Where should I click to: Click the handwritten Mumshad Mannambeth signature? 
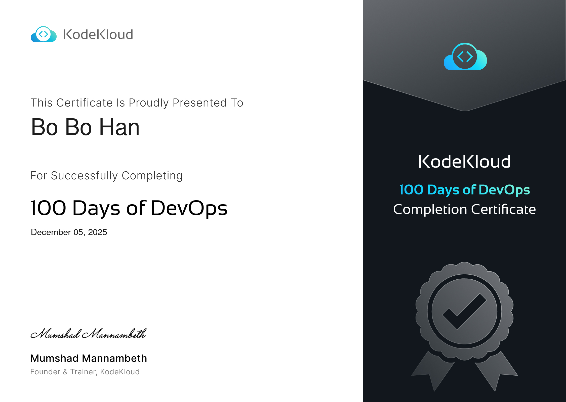(x=88, y=334)
